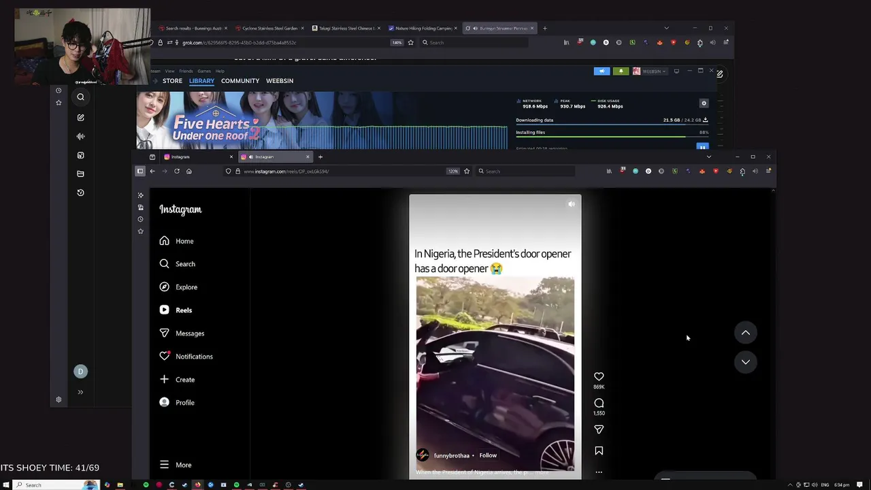Follow funnybrothaa account
Screen dimensions: 871x490
(x=488, y=455)
